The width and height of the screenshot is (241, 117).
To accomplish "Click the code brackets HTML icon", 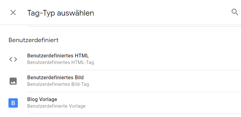I will tap(13, 59).
